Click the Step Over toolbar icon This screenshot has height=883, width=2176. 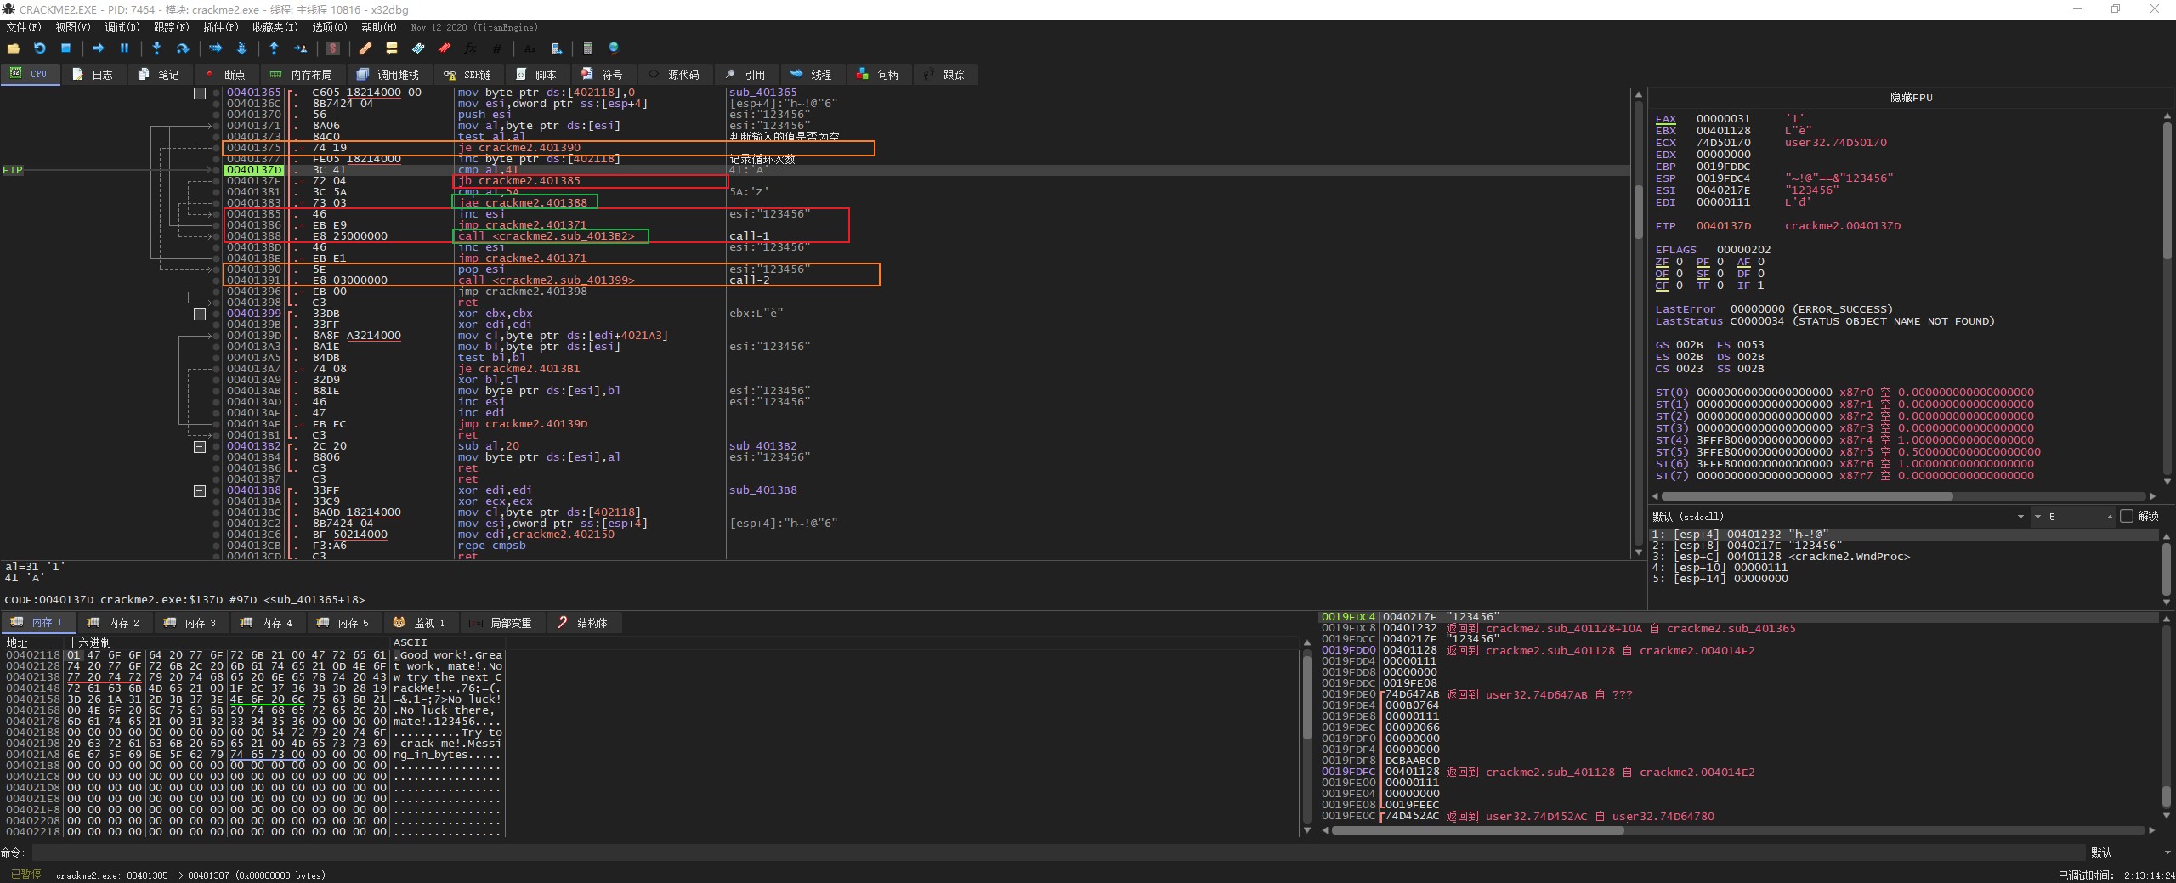pyautogui.click(x=182, y=48)
